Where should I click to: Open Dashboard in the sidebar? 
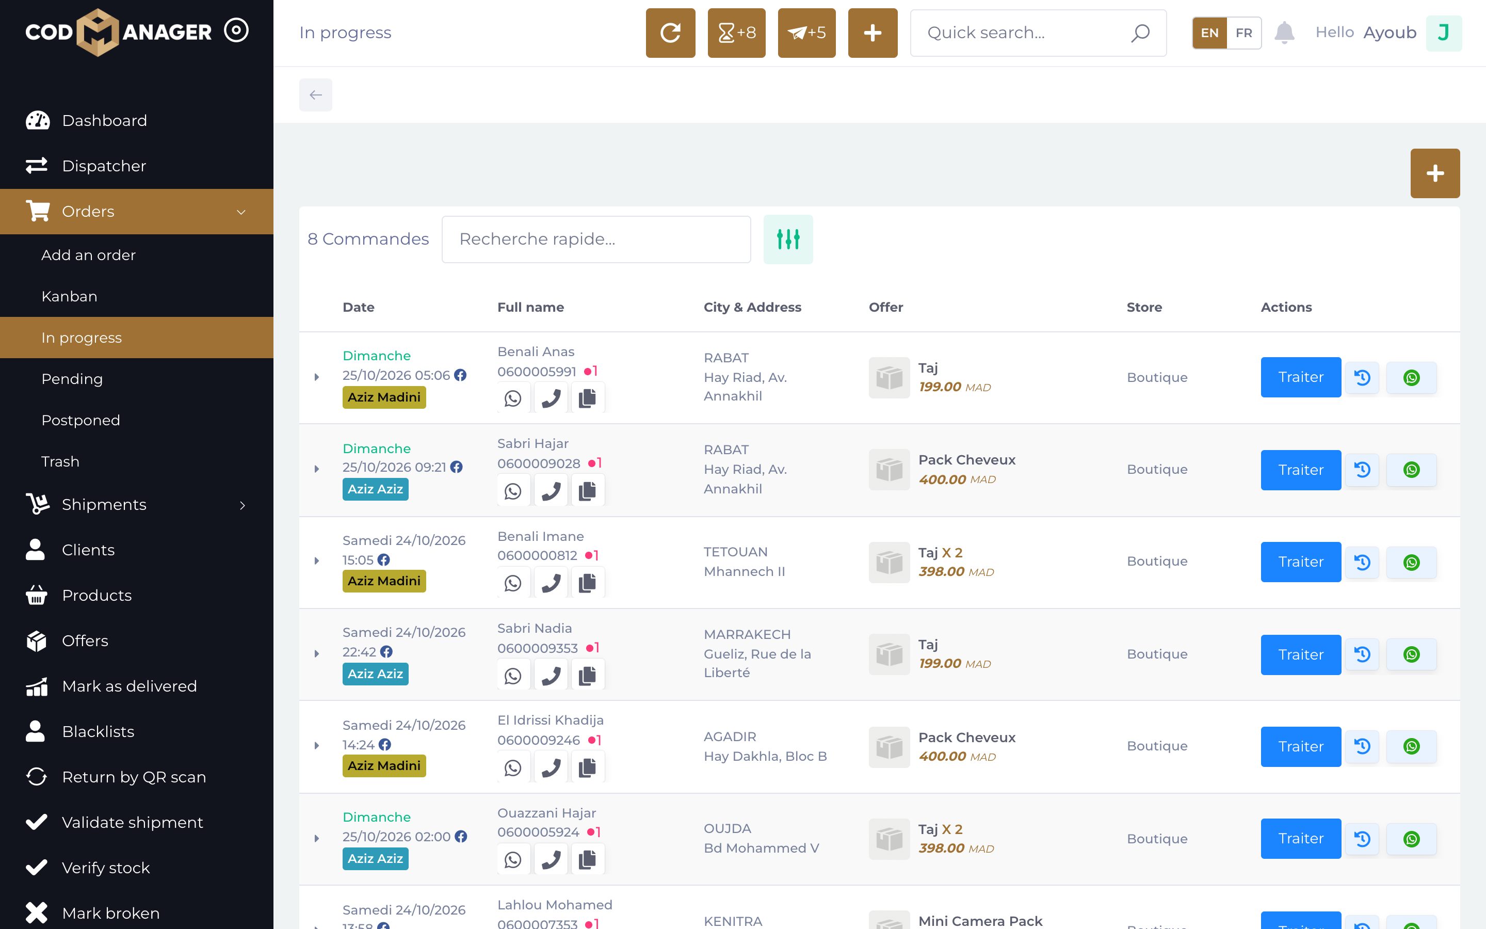point(136,120)
